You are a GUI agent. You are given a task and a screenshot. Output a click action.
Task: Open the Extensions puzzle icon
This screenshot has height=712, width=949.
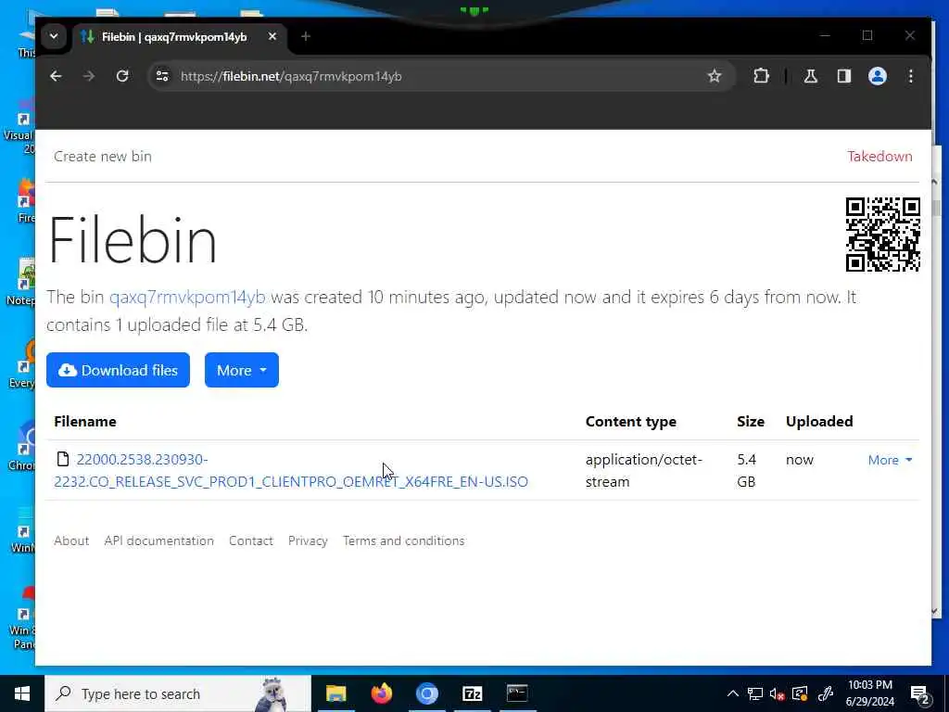click(x=761, y=76)
